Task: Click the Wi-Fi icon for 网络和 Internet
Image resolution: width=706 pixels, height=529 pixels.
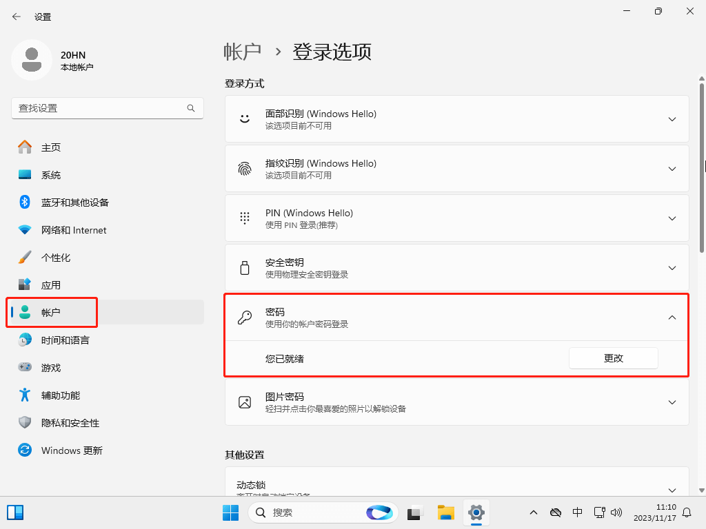Action: point(25,230)
